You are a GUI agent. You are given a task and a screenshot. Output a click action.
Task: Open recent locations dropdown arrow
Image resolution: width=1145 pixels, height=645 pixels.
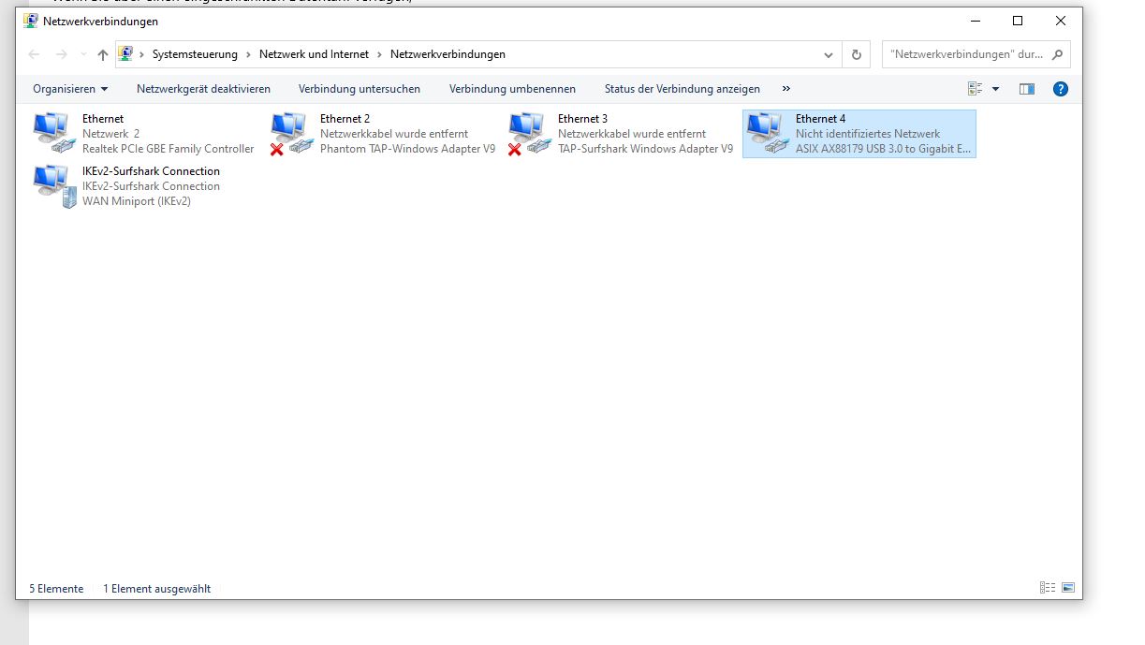coord(83,54)
